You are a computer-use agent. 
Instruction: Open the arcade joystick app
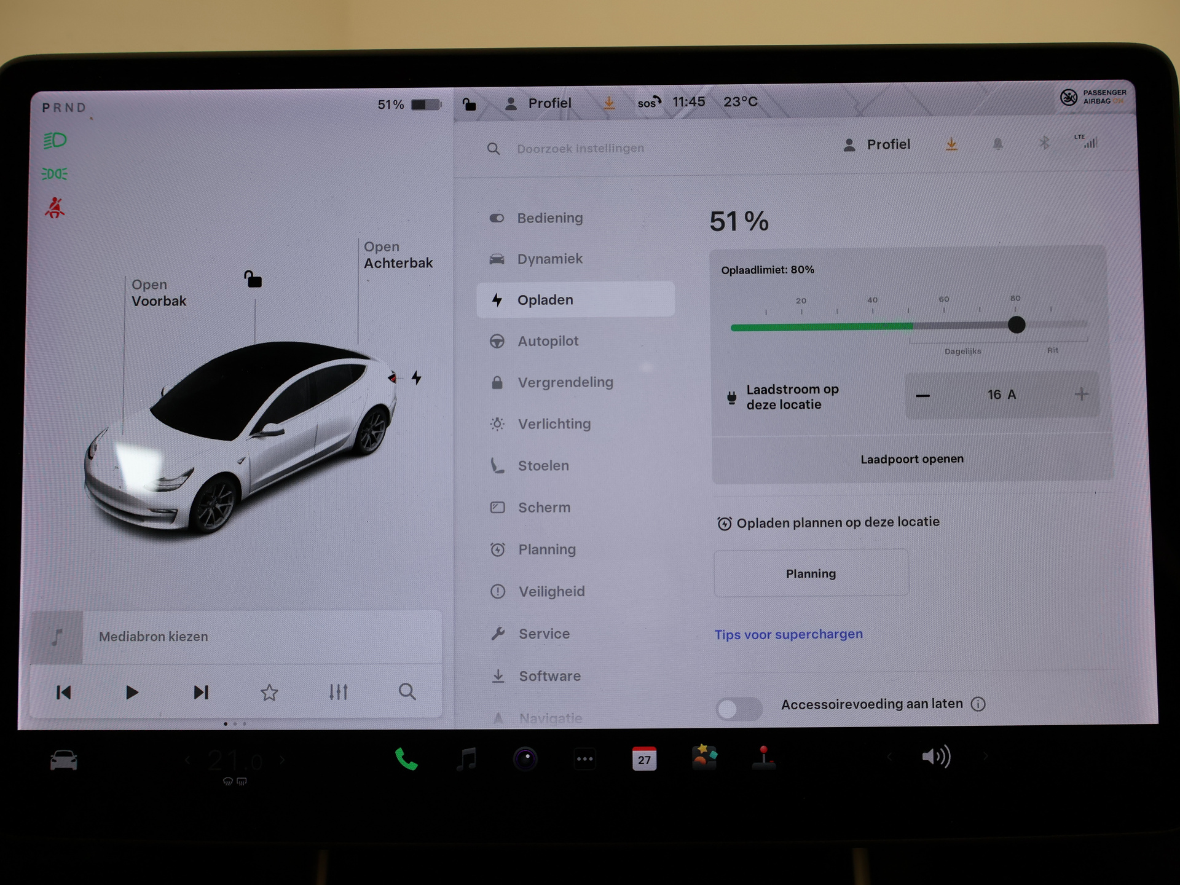764,757
